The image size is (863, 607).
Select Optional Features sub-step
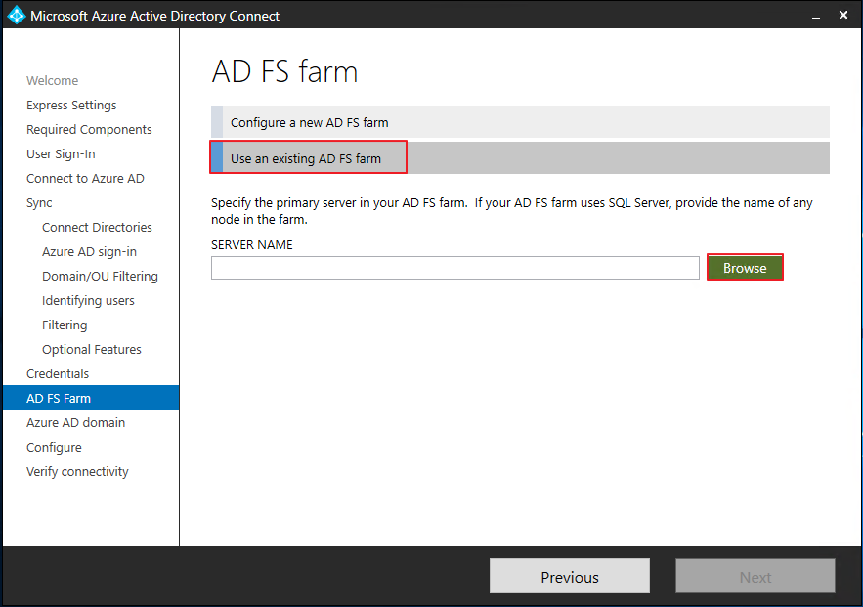(x=91, y=350)
